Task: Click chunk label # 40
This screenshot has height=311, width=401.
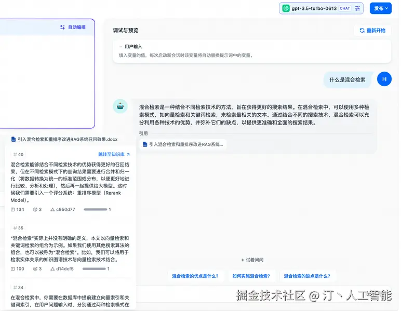Action: tap(18, 154)
